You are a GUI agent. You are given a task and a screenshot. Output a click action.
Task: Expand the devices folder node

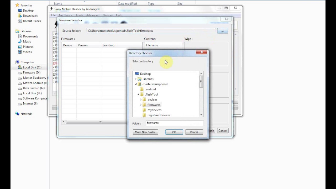[141, 99]
